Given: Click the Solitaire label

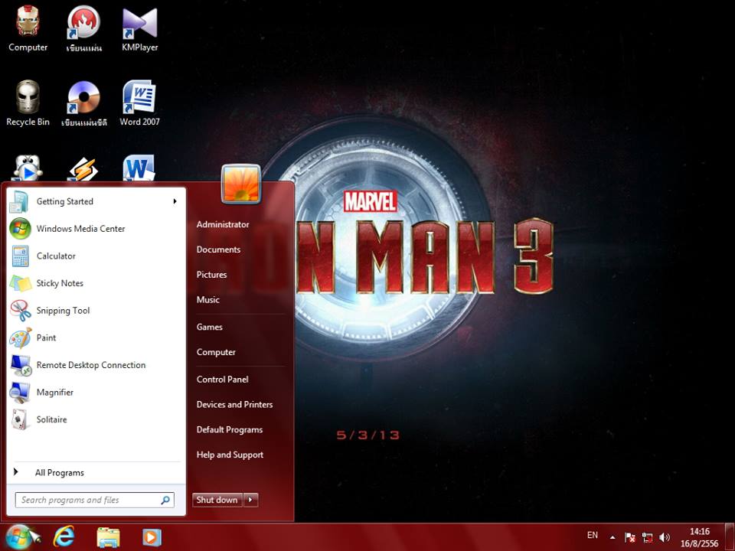Looking at the screenshot, I should pos(51,420).
